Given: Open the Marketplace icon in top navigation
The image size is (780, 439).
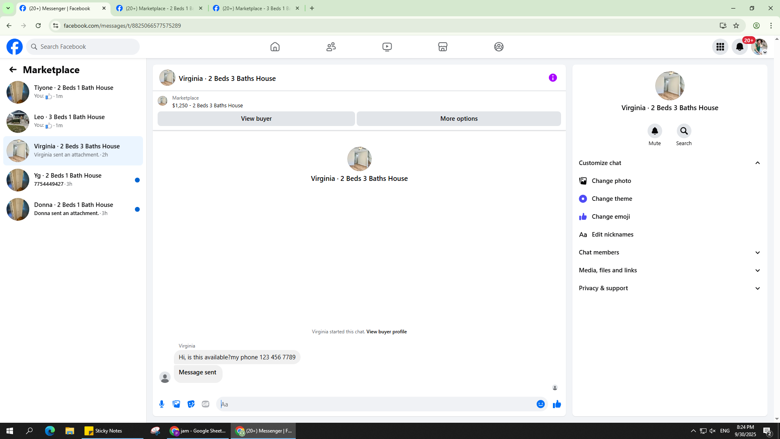Looking at the screenshot, I should (x=442, y=47).
